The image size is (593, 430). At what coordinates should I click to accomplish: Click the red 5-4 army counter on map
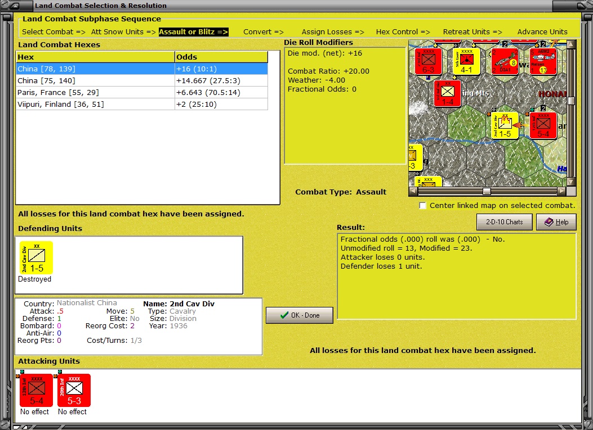[543, 126]
